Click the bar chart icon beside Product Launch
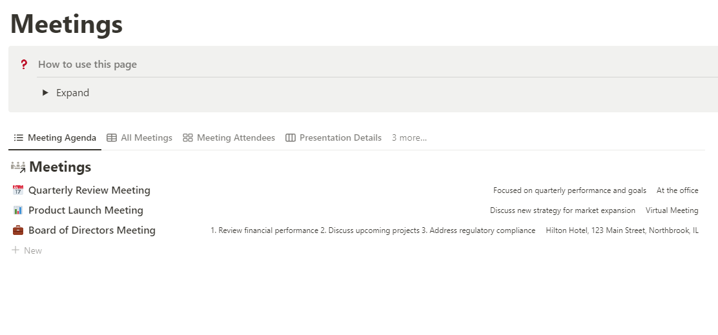 pyautogui.click(x=18, y=210)
